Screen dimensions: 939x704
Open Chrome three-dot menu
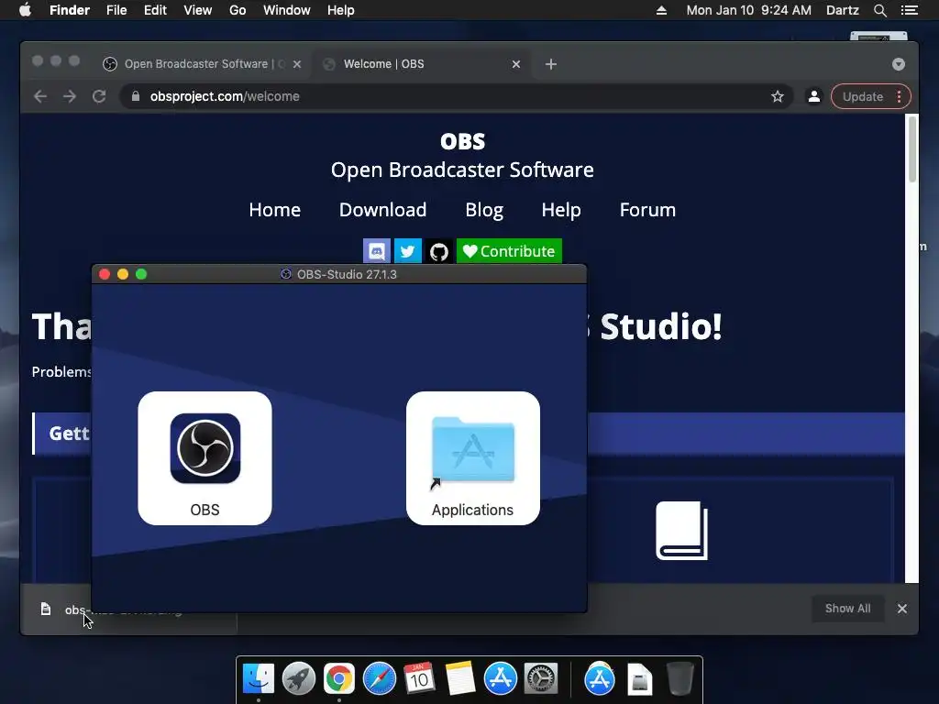point(899,96)
